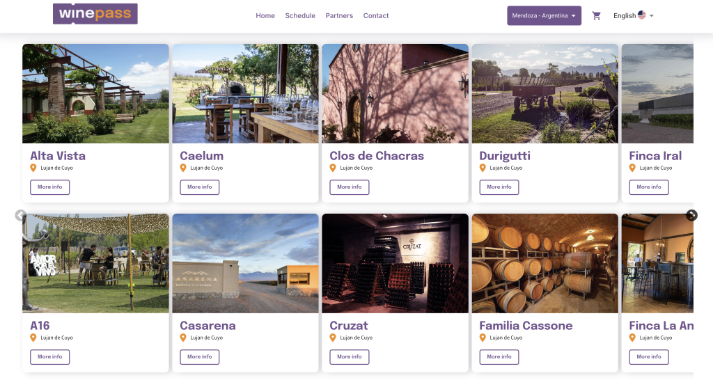
Task: Open the English language dropdown
Action: click(x=633, y=15)
